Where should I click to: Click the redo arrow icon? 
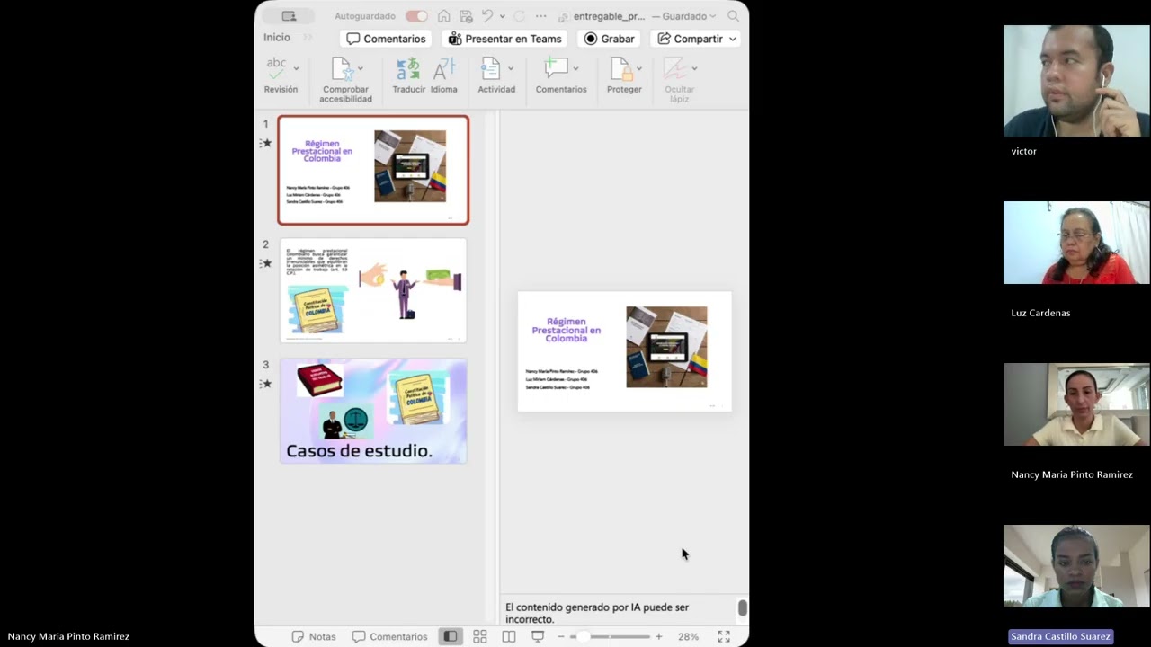pos(519,15)
